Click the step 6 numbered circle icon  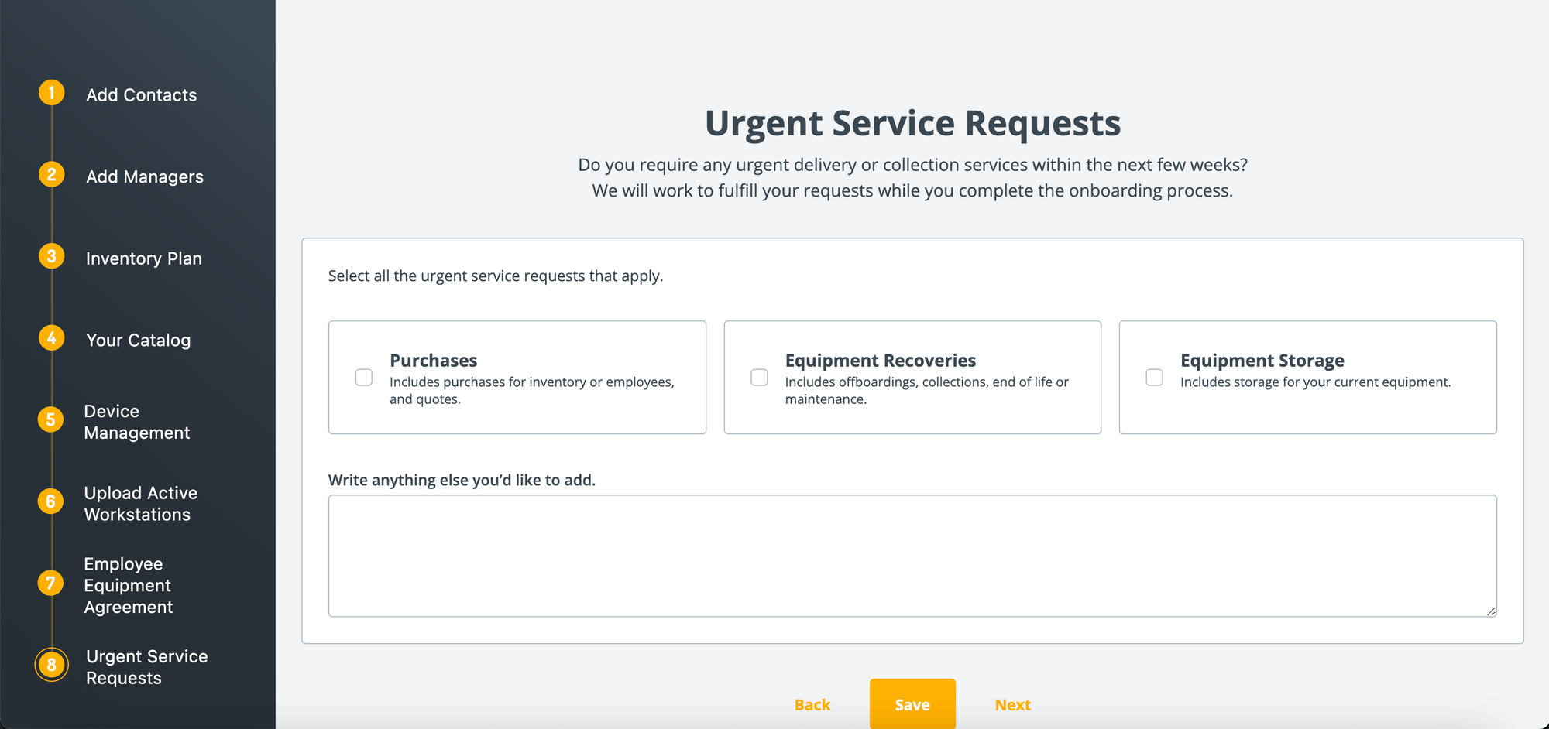pos(51,501)
